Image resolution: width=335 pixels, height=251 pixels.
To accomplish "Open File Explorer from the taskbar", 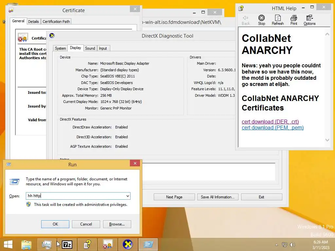I will pyautogui.click(x=26, y=244).
